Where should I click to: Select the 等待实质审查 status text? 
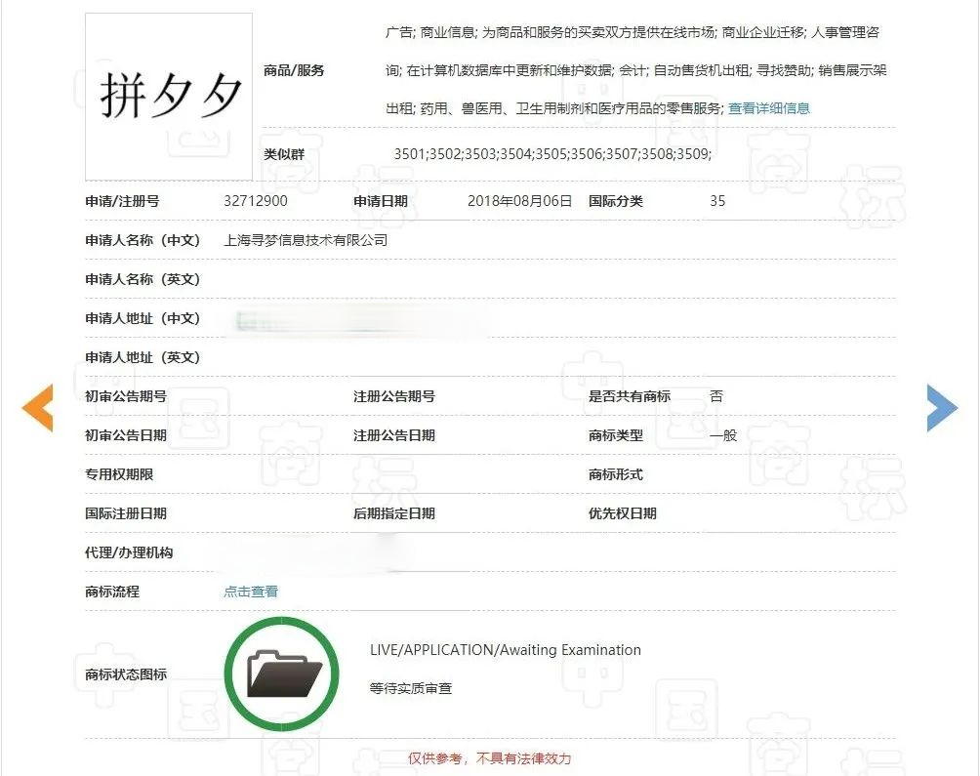coord(411,688)
